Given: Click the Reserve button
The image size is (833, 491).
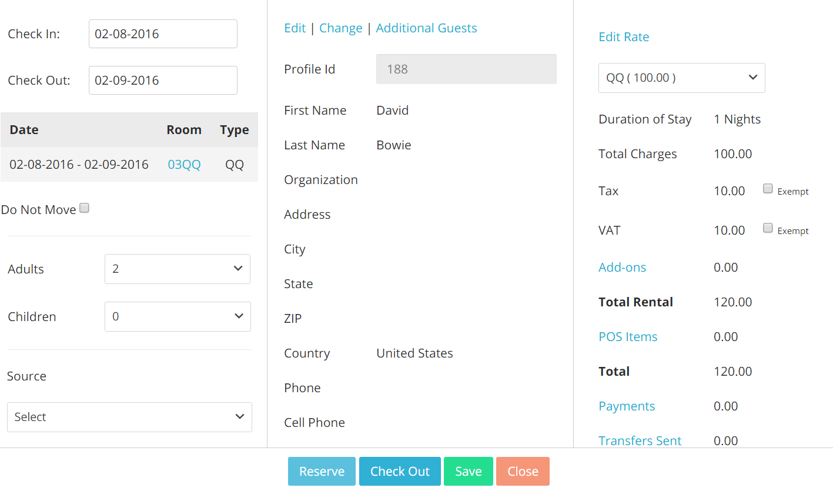Looking at the screenshot, I should point(322,472).
